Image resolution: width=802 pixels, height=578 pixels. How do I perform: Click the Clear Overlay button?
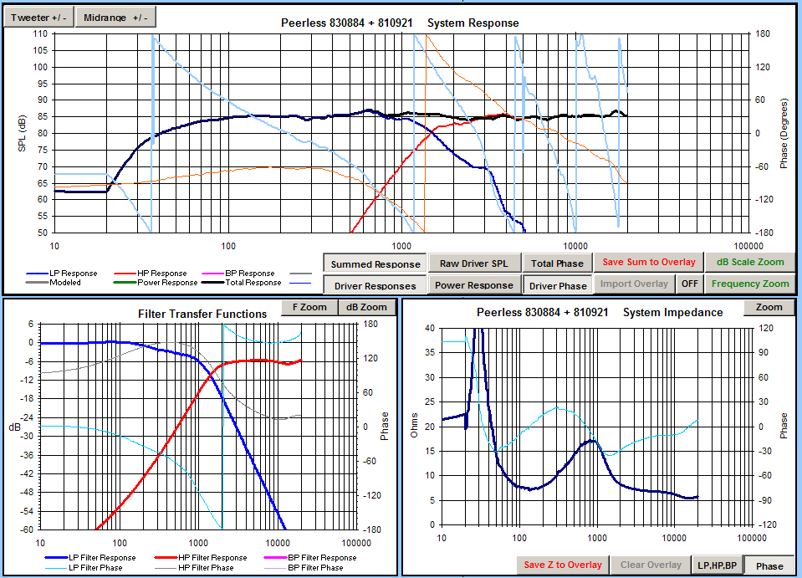[x=651, y=565]
